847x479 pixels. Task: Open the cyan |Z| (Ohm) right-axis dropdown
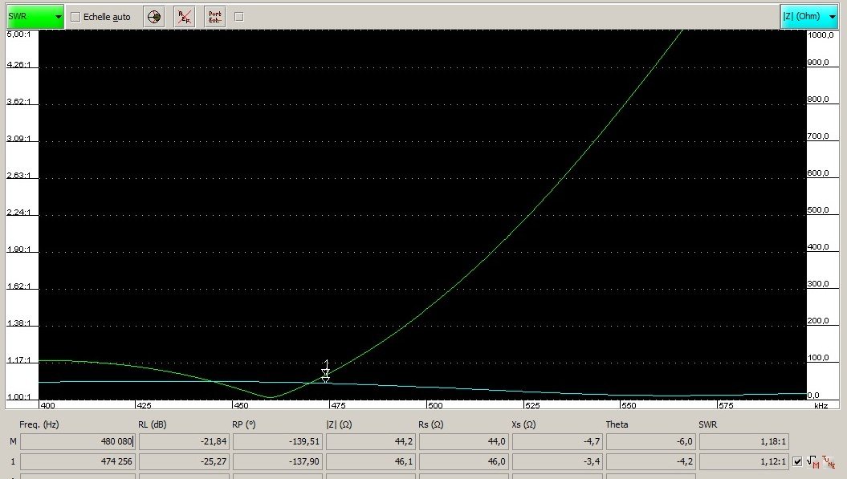point(809,17)
